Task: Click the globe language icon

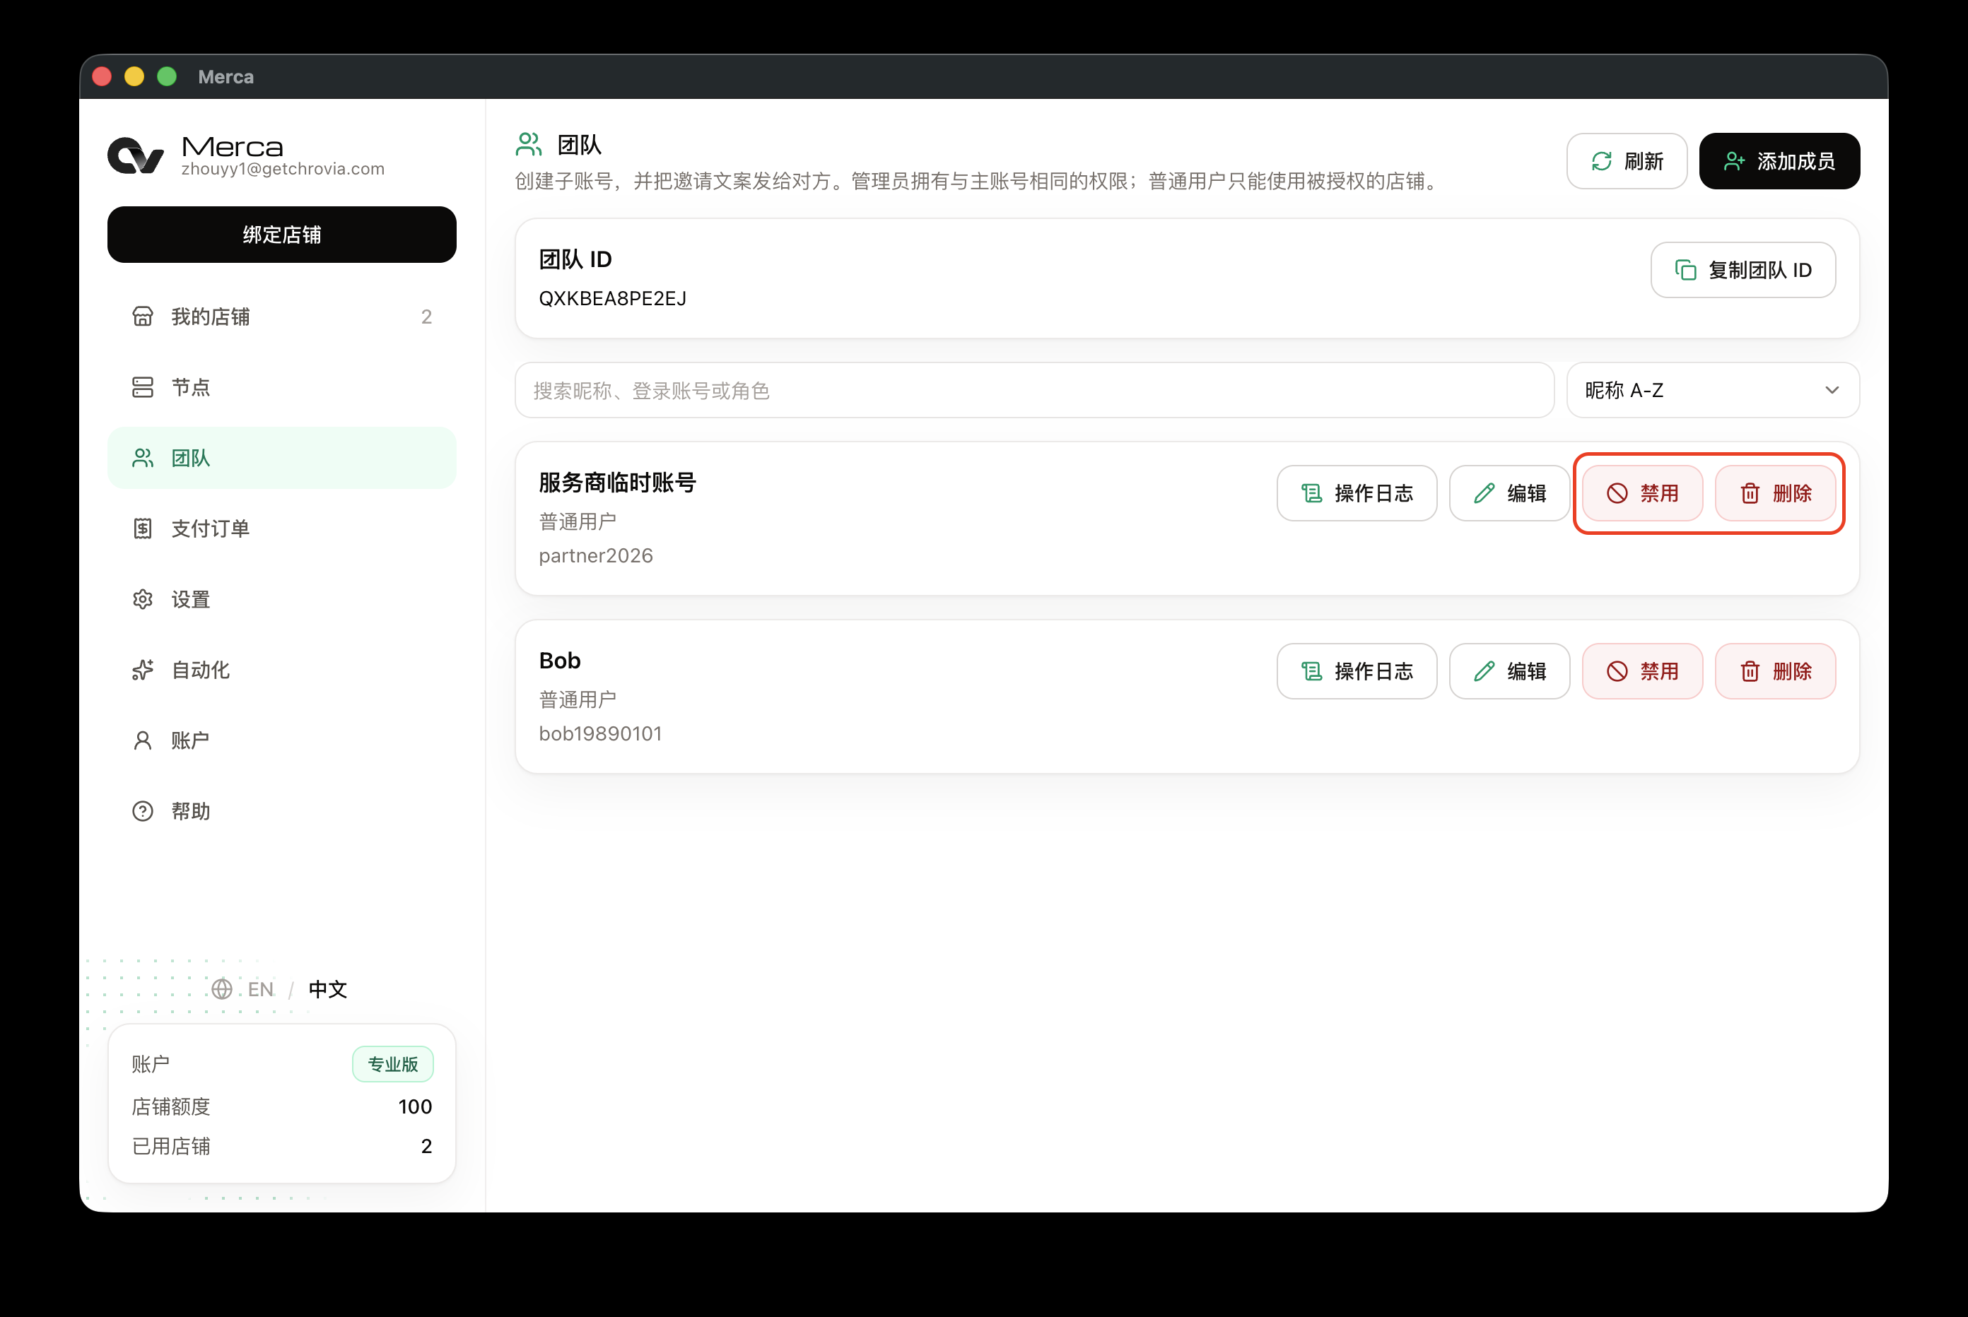Action: [x=222, y=988]
